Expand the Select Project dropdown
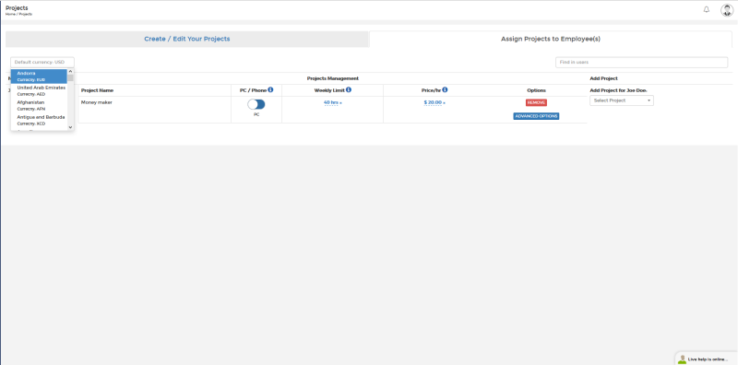 pos(621,100)
